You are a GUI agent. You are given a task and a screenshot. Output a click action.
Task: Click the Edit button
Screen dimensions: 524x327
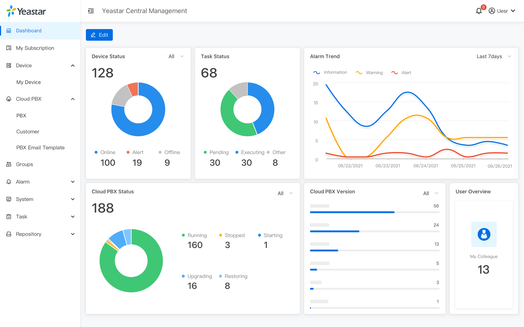(x=99, y=35)
